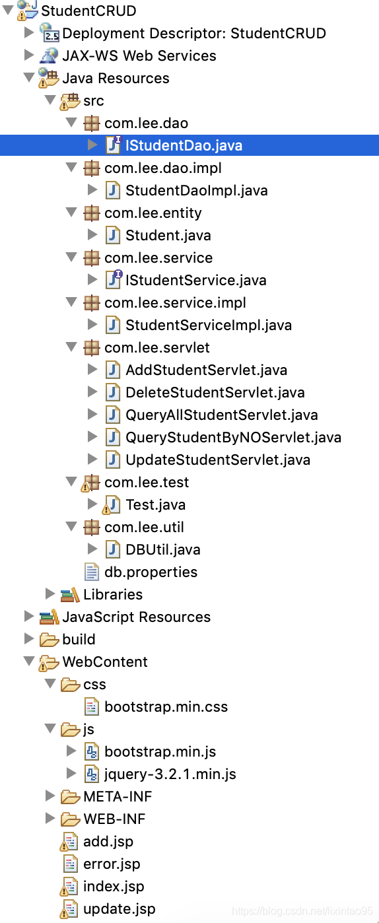Screen dimensions: 379x923
Task: Expand the build folder
Action: coord(28,639)
